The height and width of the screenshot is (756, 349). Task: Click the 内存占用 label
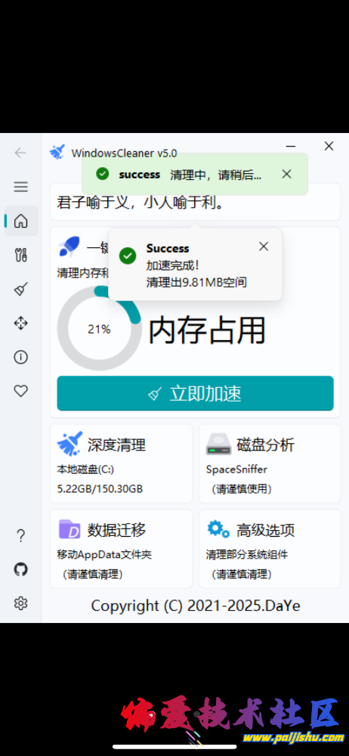(x=207, y=331)
